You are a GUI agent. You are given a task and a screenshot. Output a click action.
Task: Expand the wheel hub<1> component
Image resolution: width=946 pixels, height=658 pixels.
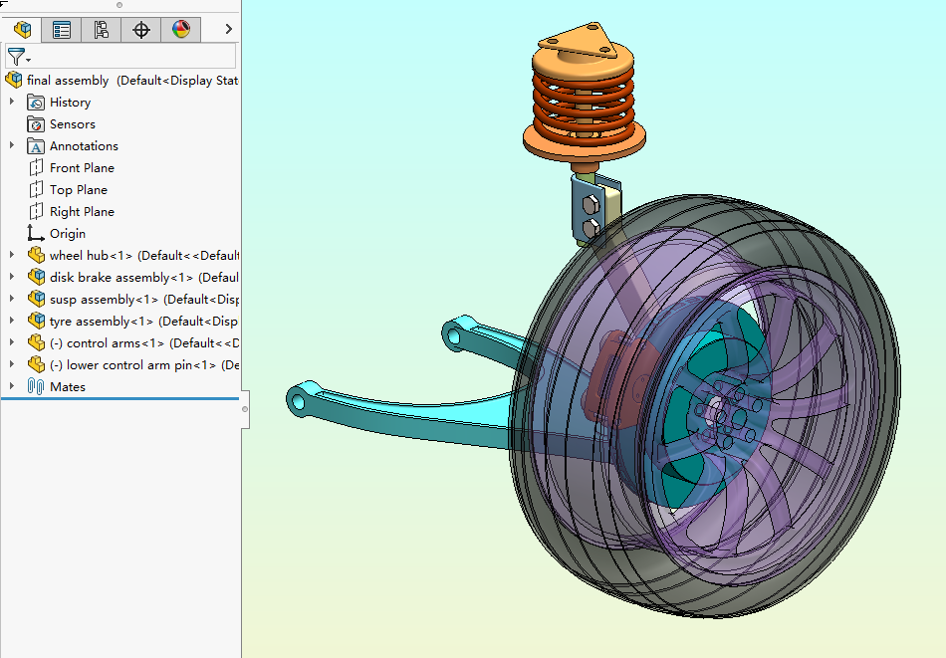[12, 255]
